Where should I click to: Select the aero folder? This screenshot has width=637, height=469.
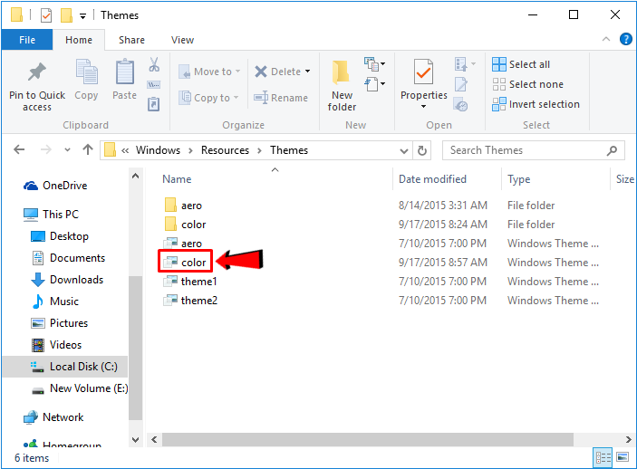click(183, 206)
